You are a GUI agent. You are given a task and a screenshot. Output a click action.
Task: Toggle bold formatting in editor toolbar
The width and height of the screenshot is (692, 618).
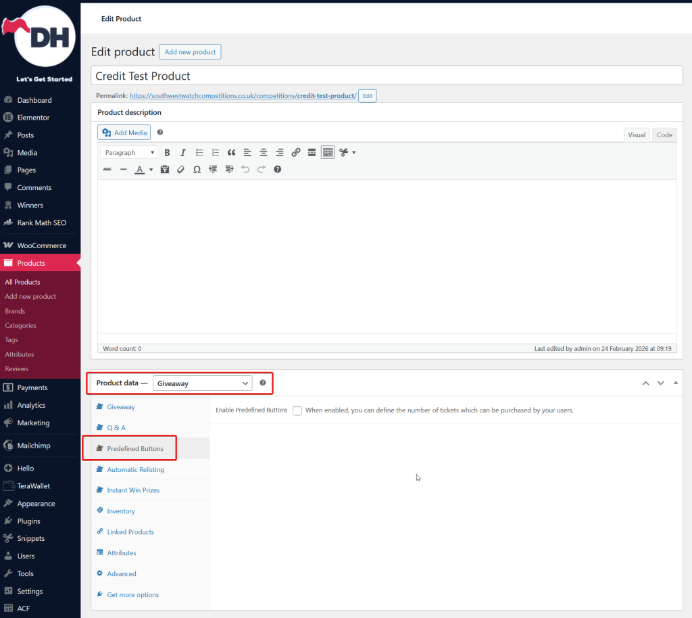click(x=167, y=153)
